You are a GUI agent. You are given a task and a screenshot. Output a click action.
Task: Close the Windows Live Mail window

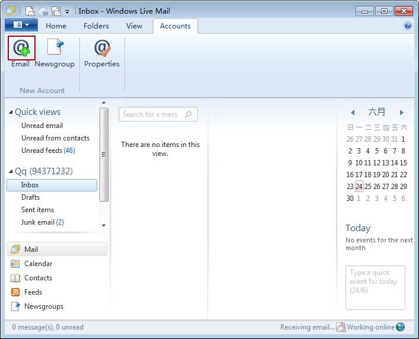404,11
